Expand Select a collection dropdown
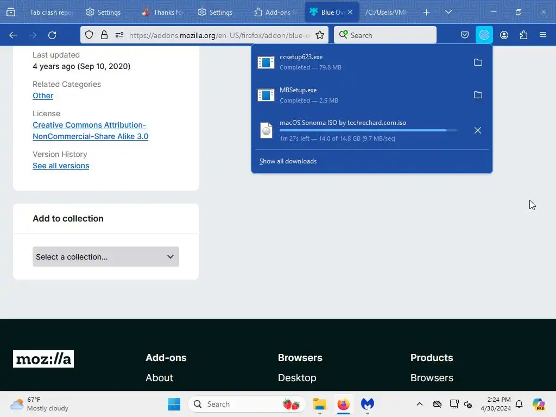The width and height of the screenshot is (556, 417). (x=106, y=256)
